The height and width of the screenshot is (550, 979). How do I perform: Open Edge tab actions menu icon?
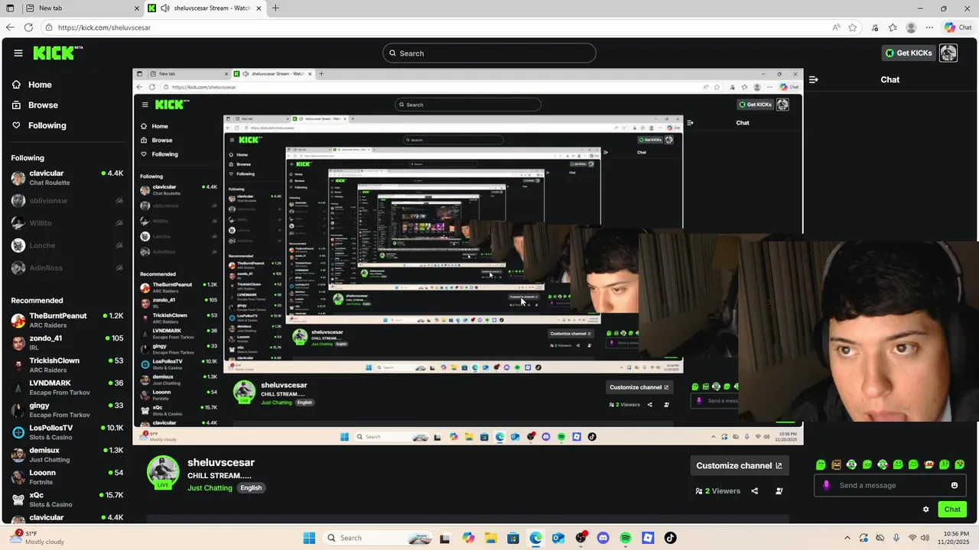click(x=10, y=8)
